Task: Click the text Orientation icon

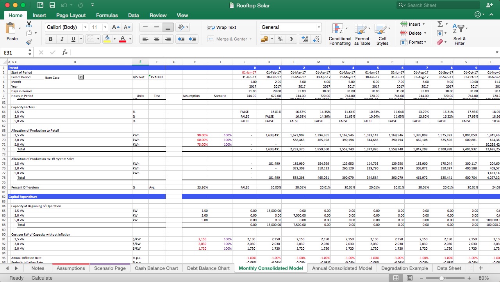Action: (181, 27)
